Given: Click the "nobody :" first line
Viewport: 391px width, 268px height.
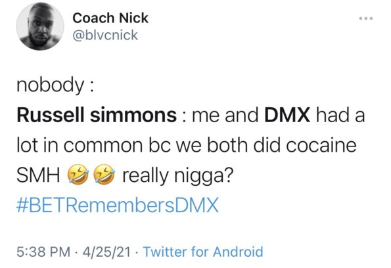Looking at the screenshot, I should tap(55, 85).
